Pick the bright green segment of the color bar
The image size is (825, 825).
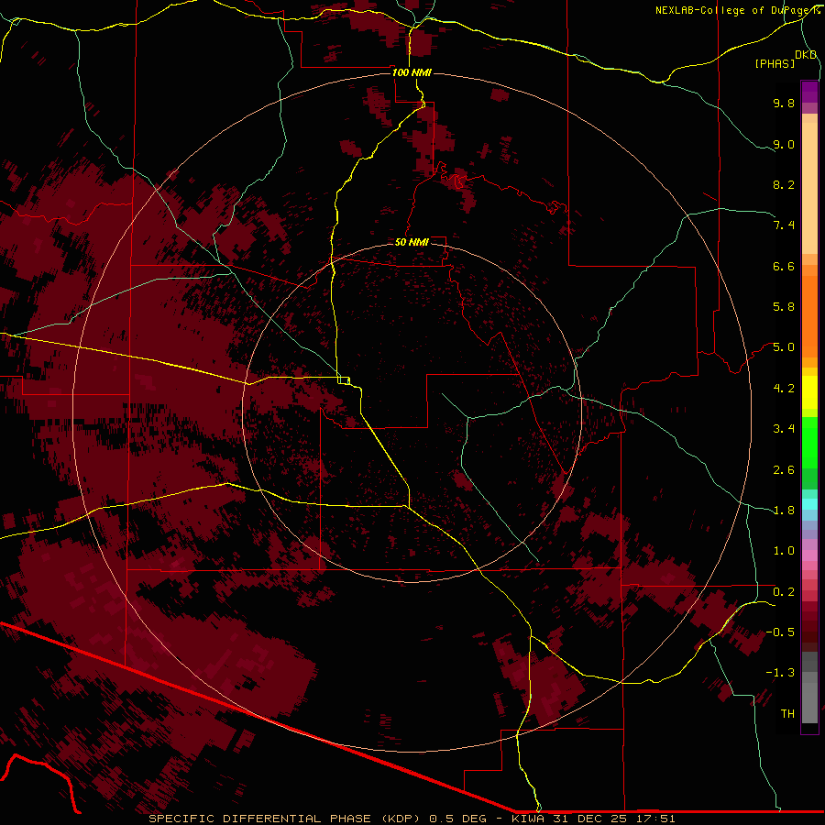[x=809, y=443]
